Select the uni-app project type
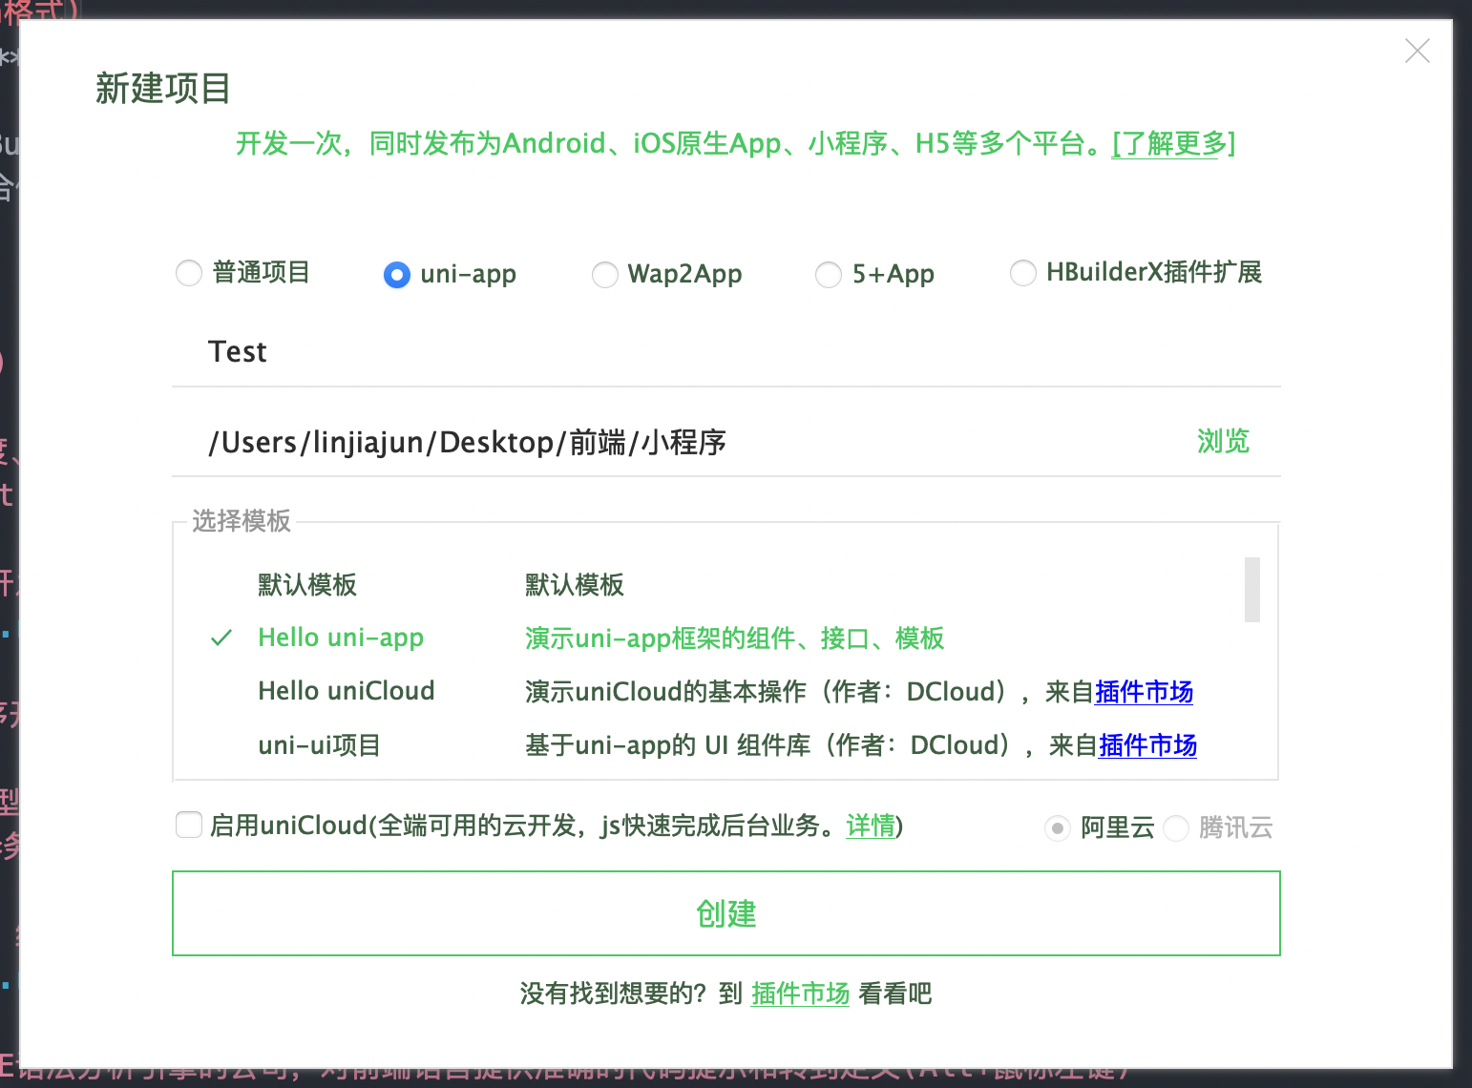This screenshot has height=1088, width=1472. 397,275
